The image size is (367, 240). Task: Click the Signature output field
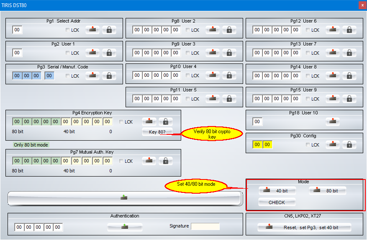tap(205, 226)
